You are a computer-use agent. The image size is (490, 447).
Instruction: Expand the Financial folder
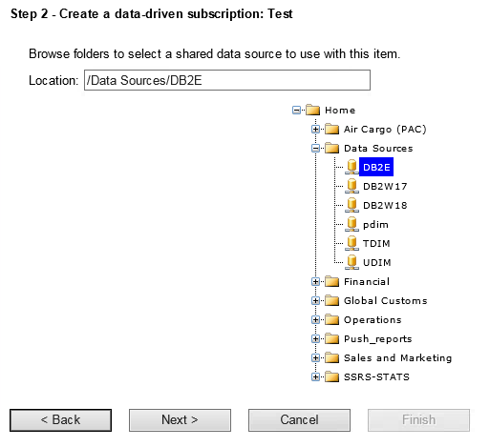click(x=315, y=282)
